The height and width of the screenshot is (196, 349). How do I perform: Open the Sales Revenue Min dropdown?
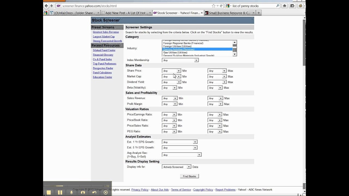point(170,98)
